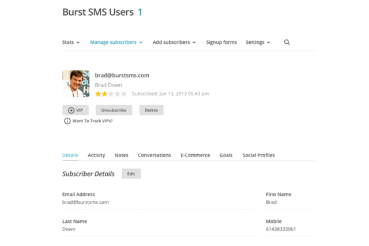
Task: Delete this subscriber
Action: point(151,110)
